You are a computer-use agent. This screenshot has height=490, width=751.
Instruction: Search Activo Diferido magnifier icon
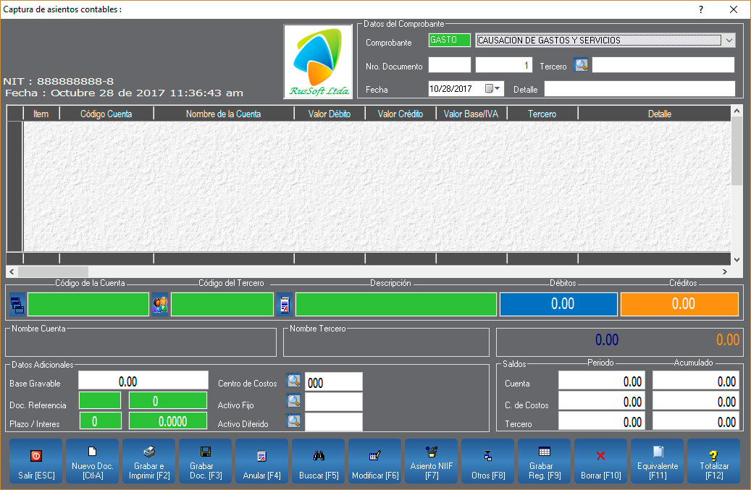pyautogui.click(x=293, y=421)
